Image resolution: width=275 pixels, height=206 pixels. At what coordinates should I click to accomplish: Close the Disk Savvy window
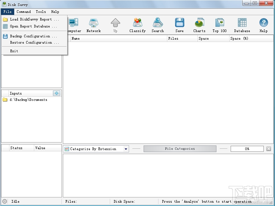pos(266,3)
